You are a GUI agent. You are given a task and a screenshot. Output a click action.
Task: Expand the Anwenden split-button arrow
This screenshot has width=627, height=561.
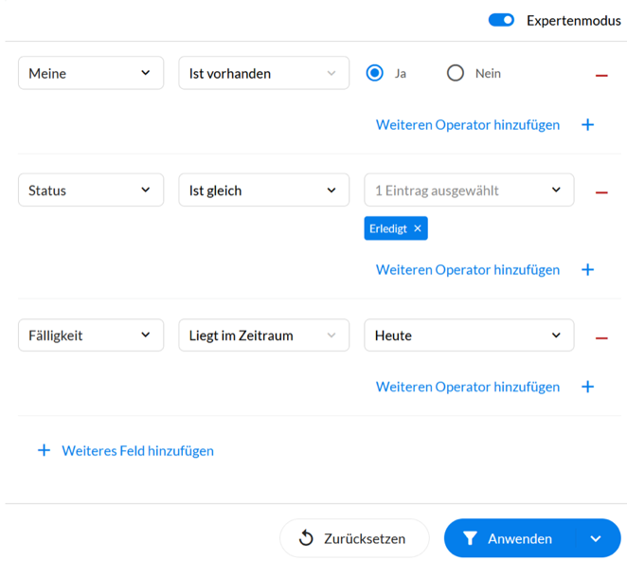click(x=596, y=538)
